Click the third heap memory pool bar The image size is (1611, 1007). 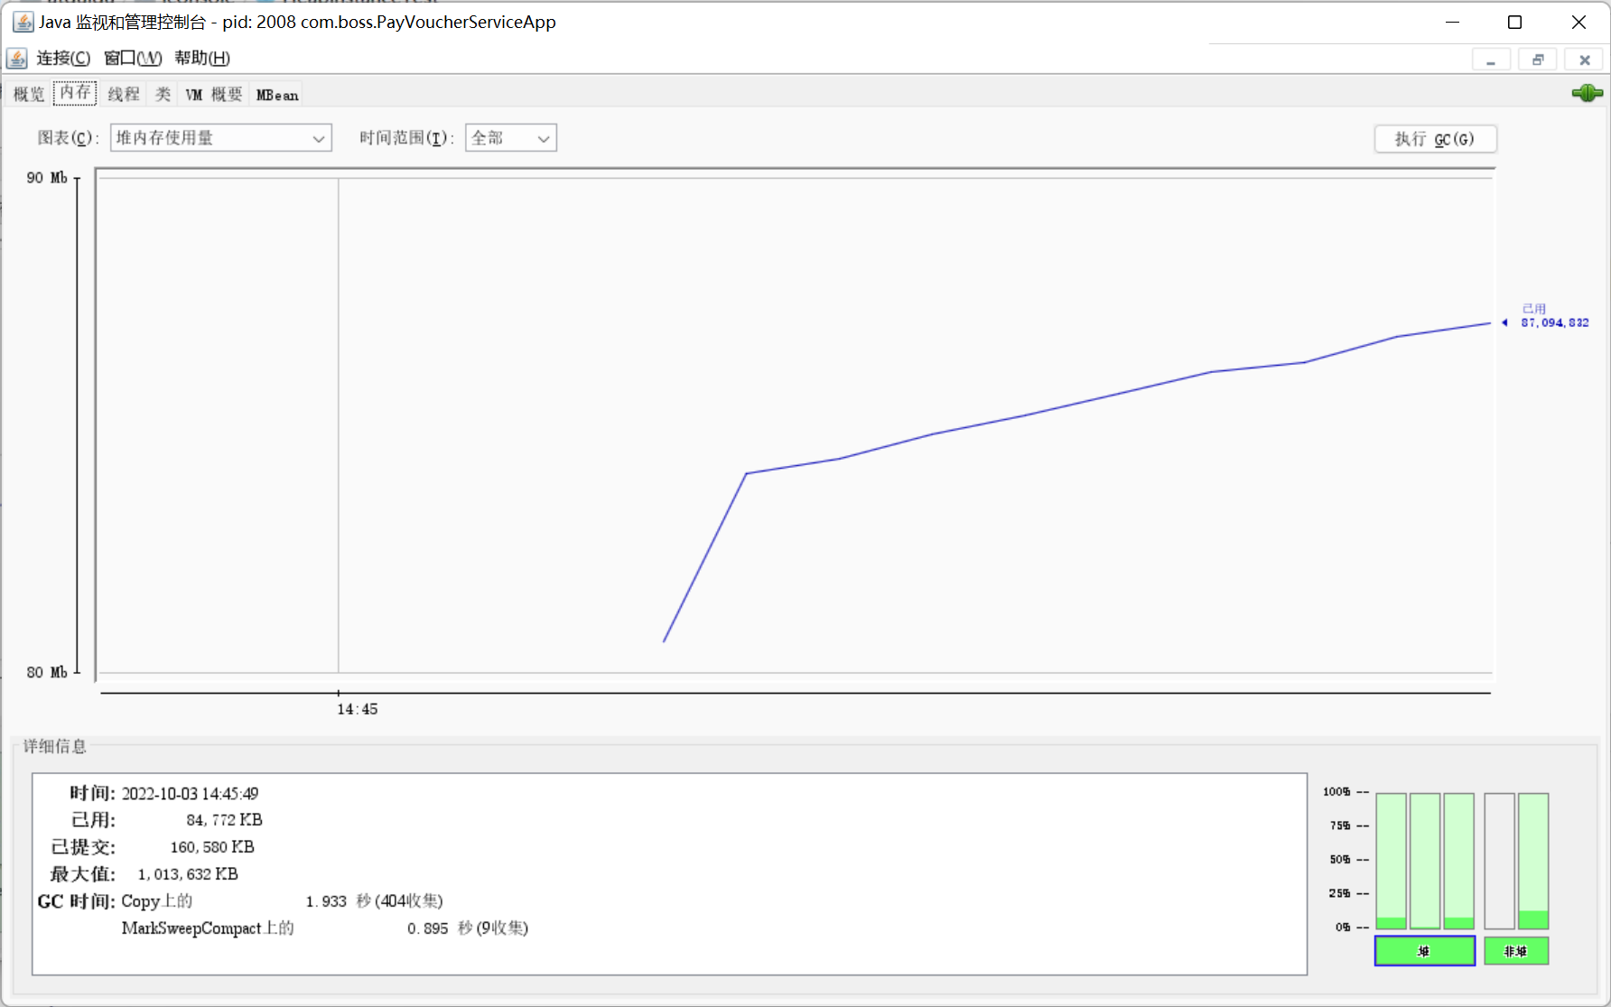click(x=1458, y=861)
